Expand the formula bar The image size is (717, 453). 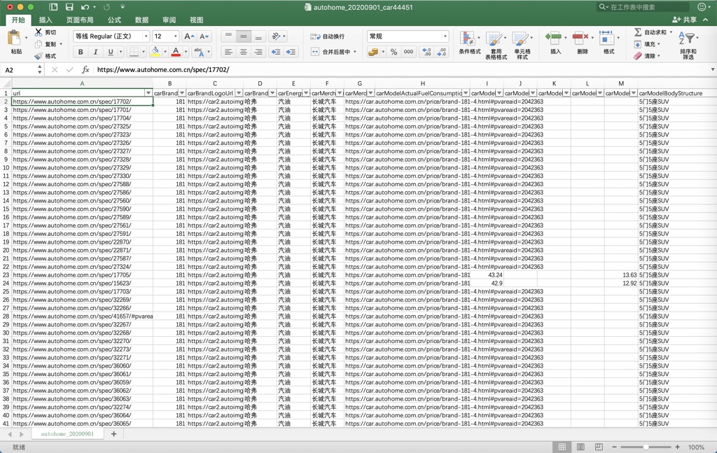click(x=712, y=69)
